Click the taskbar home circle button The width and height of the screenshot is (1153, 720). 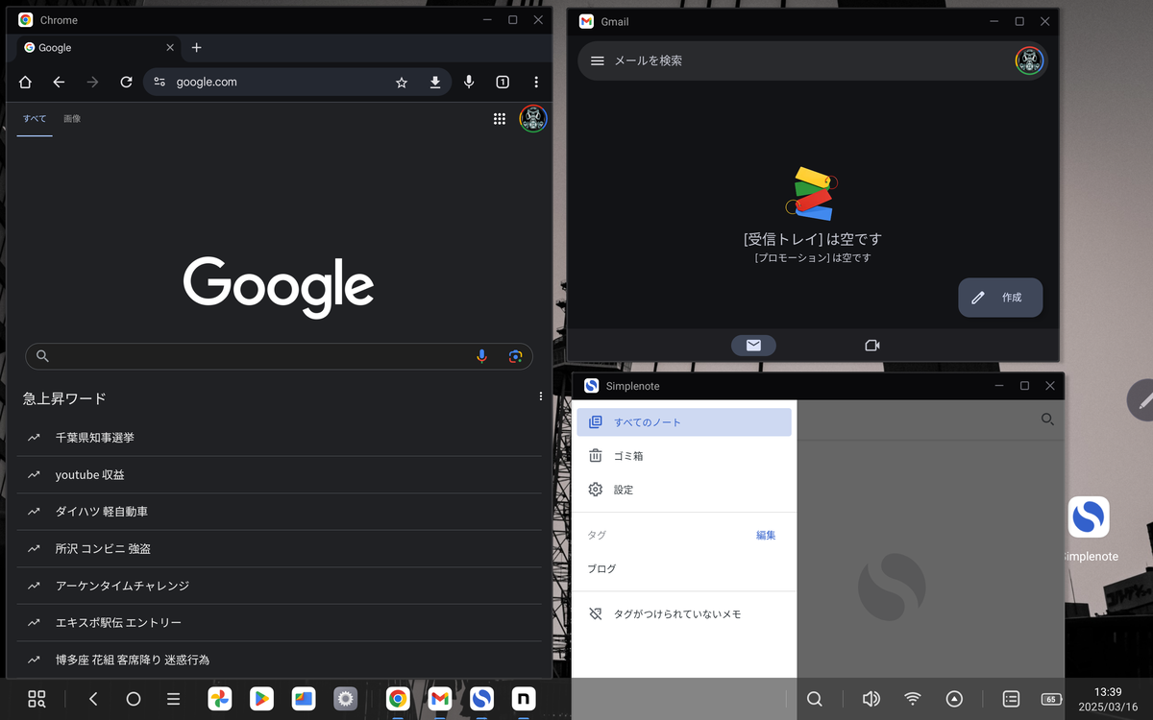134,699
